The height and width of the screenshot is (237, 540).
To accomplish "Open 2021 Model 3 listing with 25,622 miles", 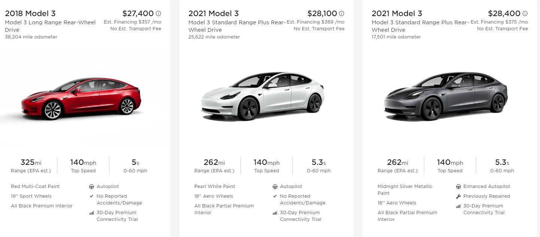I will point(213,13).
